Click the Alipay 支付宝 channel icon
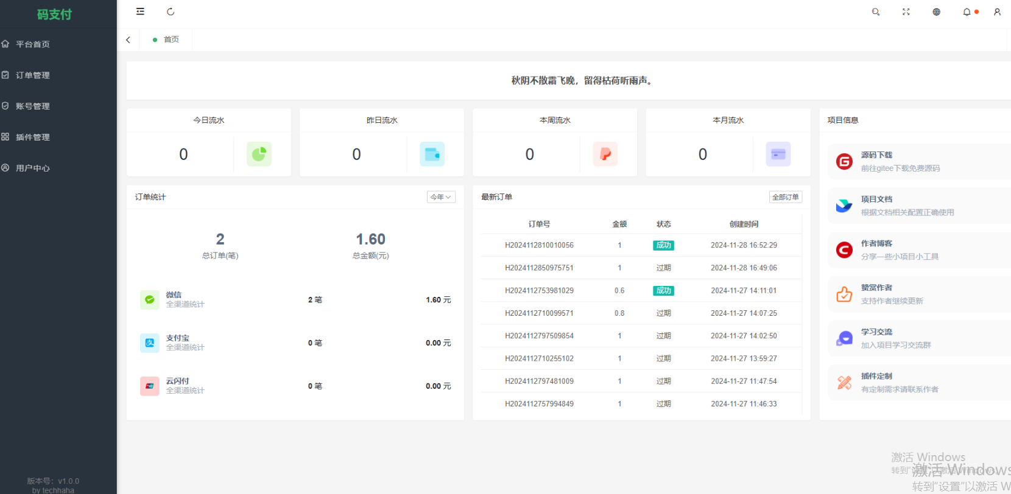1011x494 pixels. (150, 343)
